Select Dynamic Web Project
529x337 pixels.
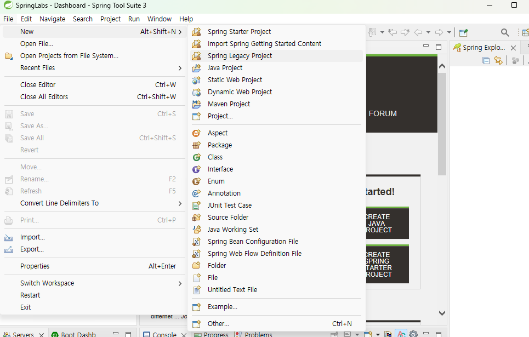276,92
